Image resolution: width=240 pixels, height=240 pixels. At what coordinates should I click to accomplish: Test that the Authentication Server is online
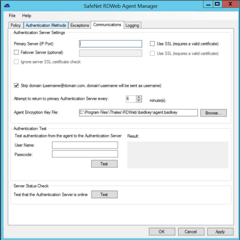pos(104,194)
